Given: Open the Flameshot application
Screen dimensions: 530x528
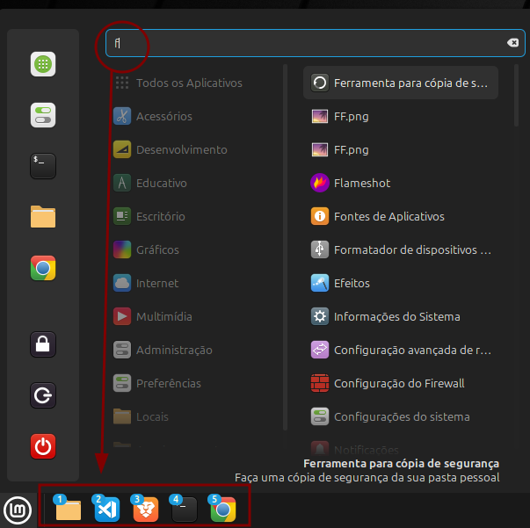Looking at the screenshot, I should click(x=361, y=183).
